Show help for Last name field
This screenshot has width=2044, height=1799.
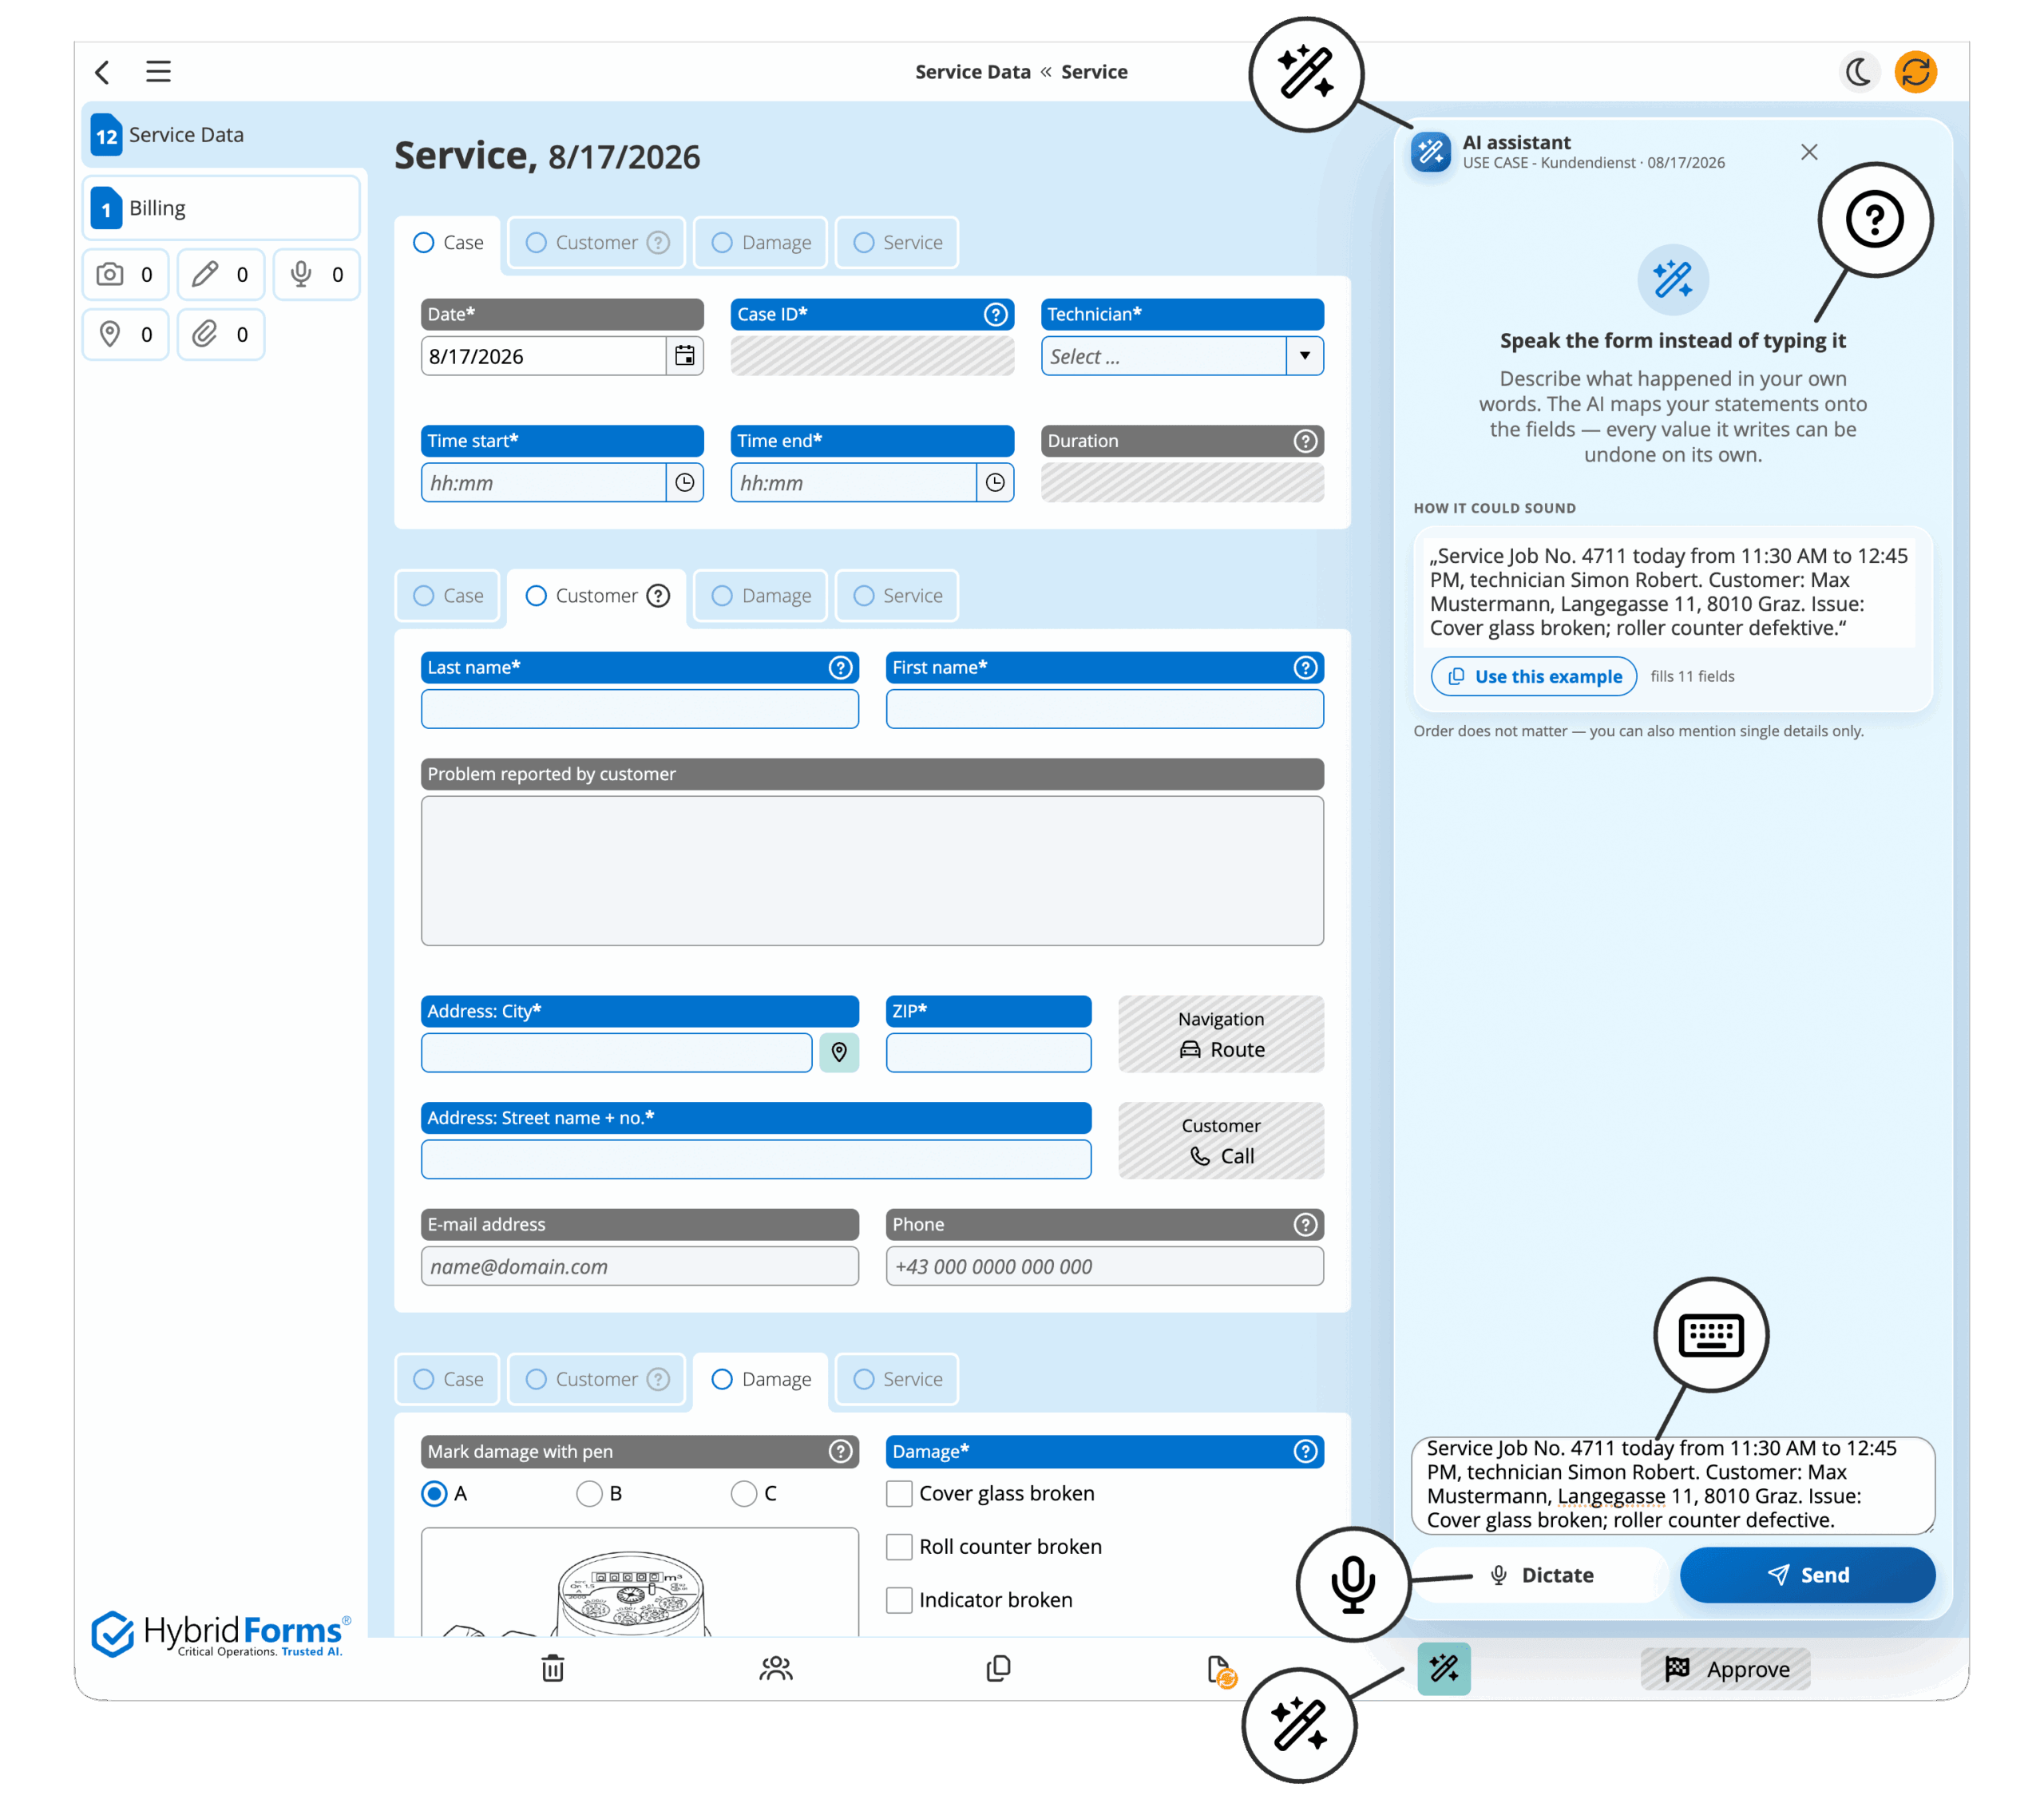[840, 668]
